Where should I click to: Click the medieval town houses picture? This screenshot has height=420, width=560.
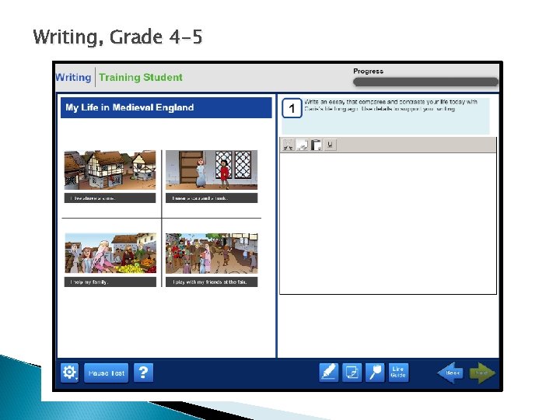tap(110, 170)
